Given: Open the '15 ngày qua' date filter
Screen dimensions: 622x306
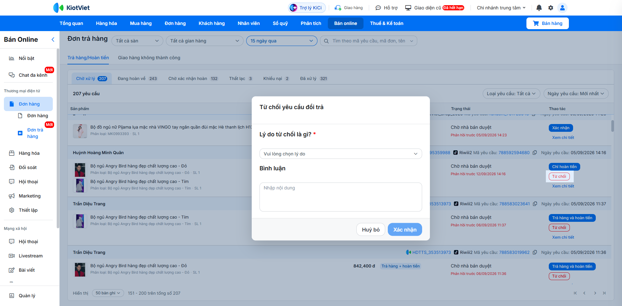Looking at the screenshot, I should 282,41.
